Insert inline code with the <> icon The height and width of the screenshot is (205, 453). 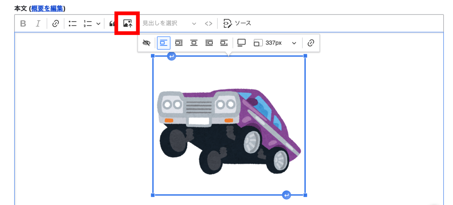pyautogui.click(x=208, y=24)
